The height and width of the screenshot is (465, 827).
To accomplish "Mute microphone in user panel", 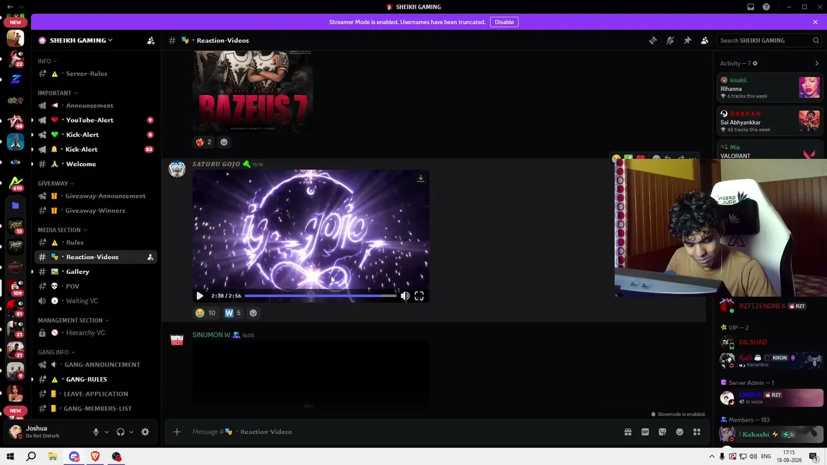I will point(96,432).
